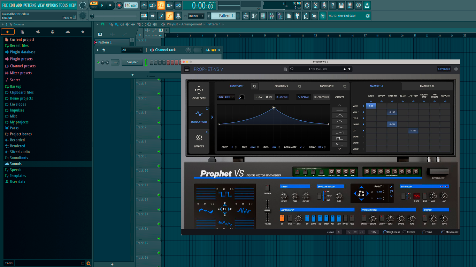Click the Arpeggiator Hold button
The width and height of the screenshot is (476, 267).
click(x=352, y=218)
